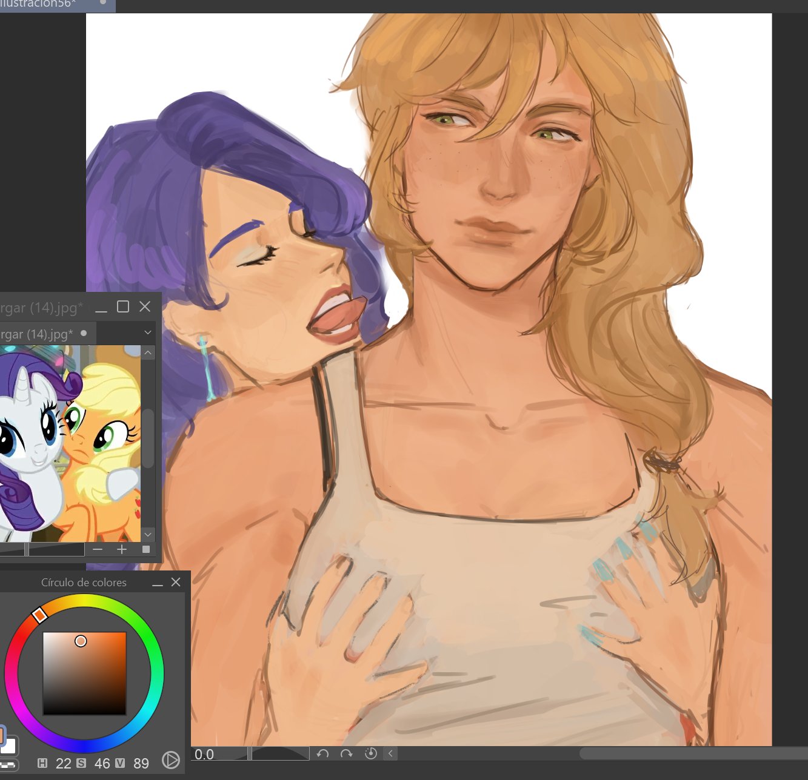This screenshot has height=780, width=808.
Task: Click the round arrow button in Círculo de colores
Action: [x=171, y=760]
